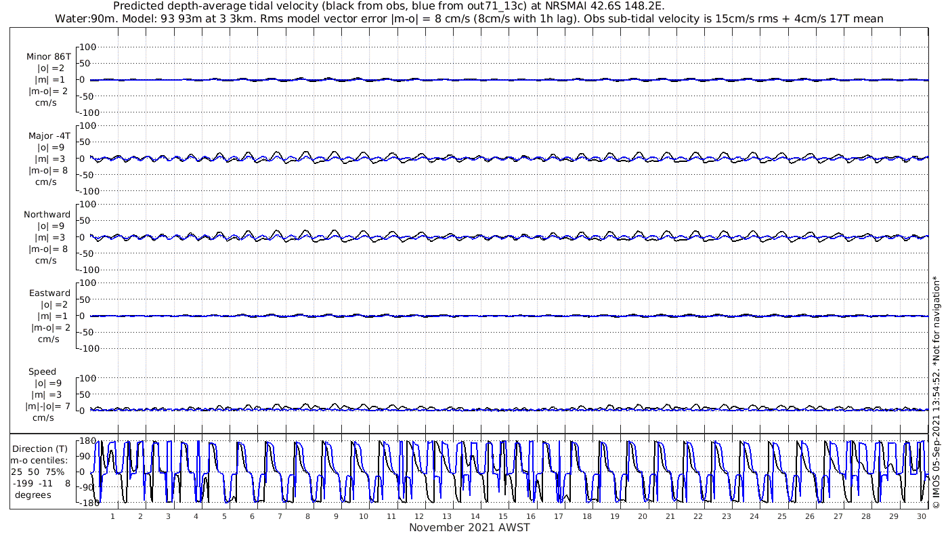948x542 pixels.
Task: Click '|m-o|= 8' in the Northward panel
Action: click(x=48, y=248)
